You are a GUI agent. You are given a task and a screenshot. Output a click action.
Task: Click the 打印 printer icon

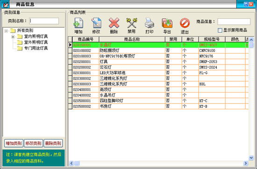click(150, 23)
